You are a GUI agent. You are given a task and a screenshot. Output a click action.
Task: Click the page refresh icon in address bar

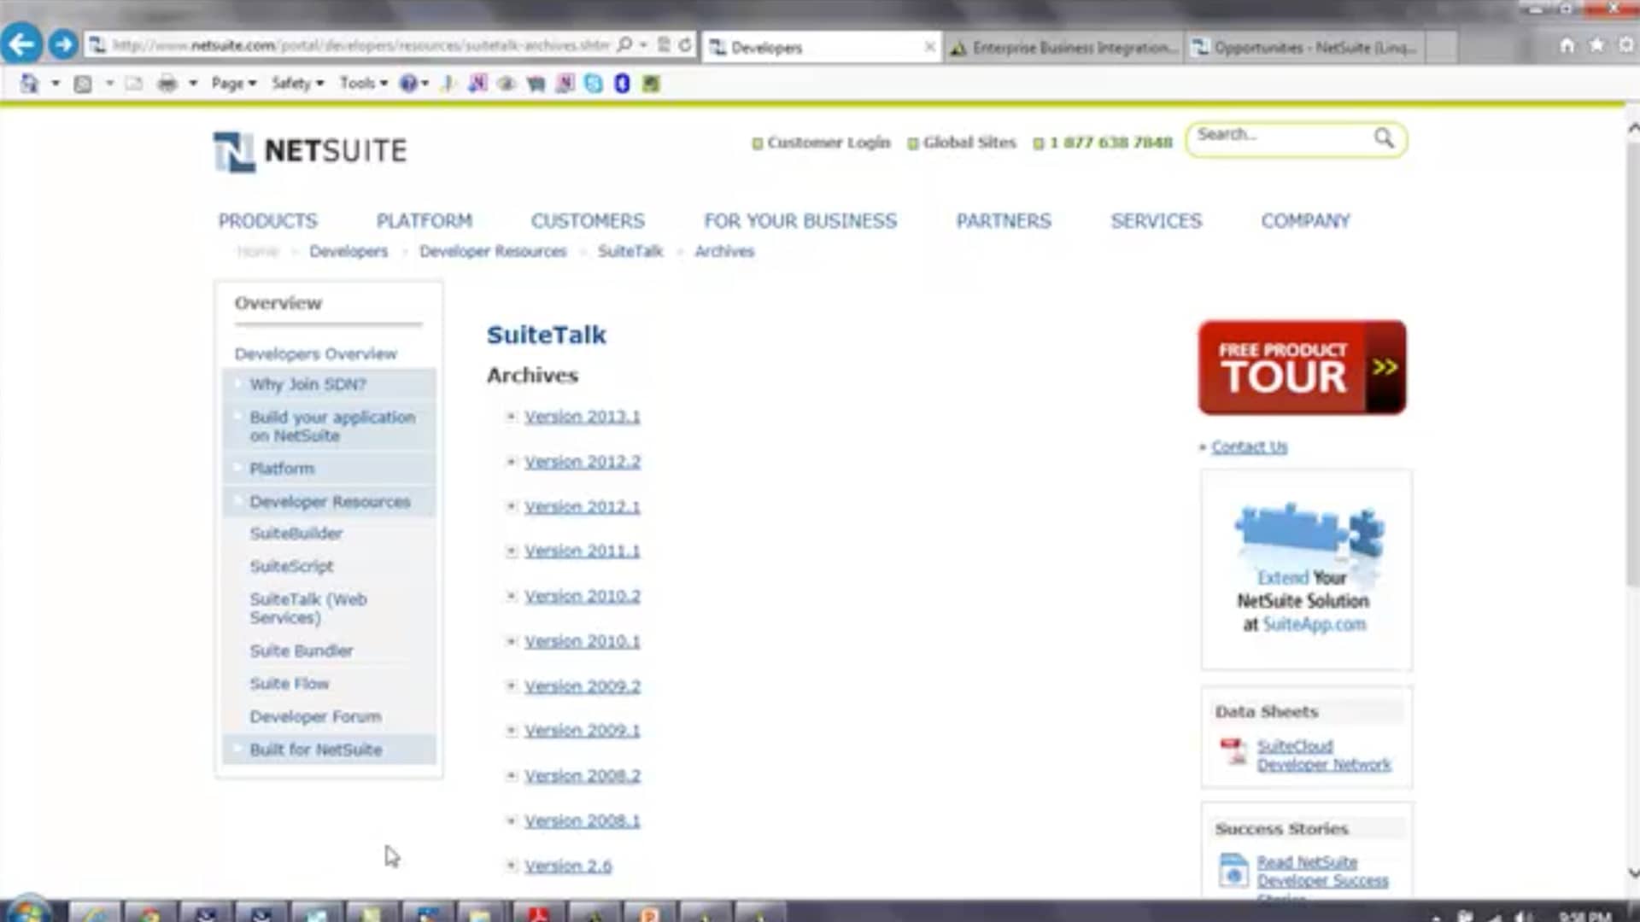click(685, 45)
